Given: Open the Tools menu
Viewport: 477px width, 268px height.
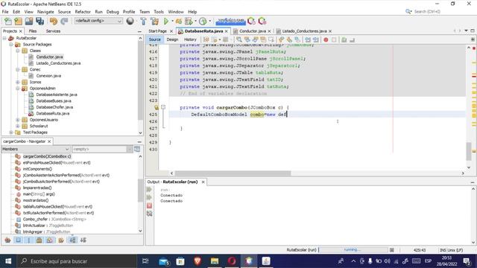Looking at the screenshot, I should tap(159, 12).
